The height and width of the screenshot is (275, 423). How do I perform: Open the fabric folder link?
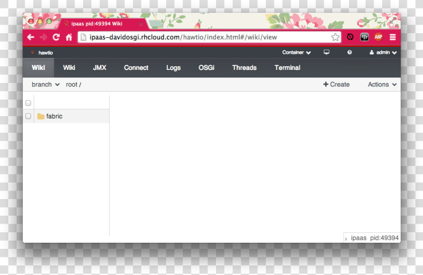[x=54, y=116]
